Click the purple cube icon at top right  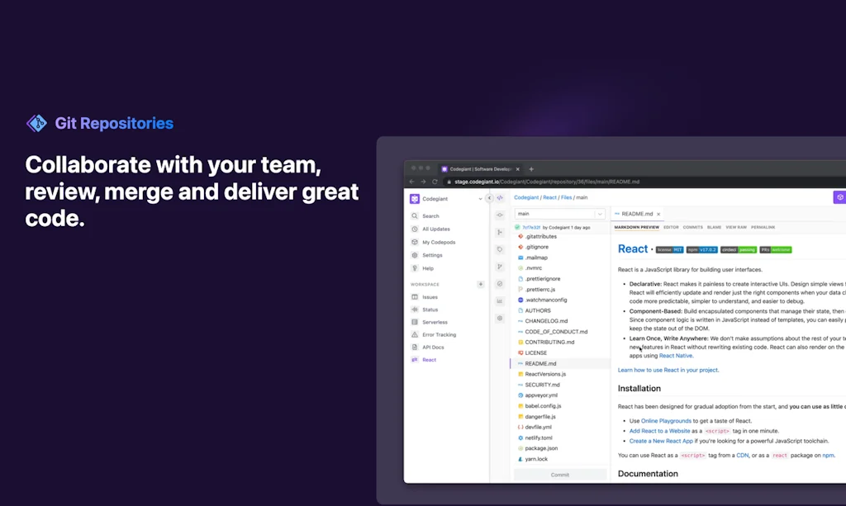pyautogui.click(x=840, y=196)
